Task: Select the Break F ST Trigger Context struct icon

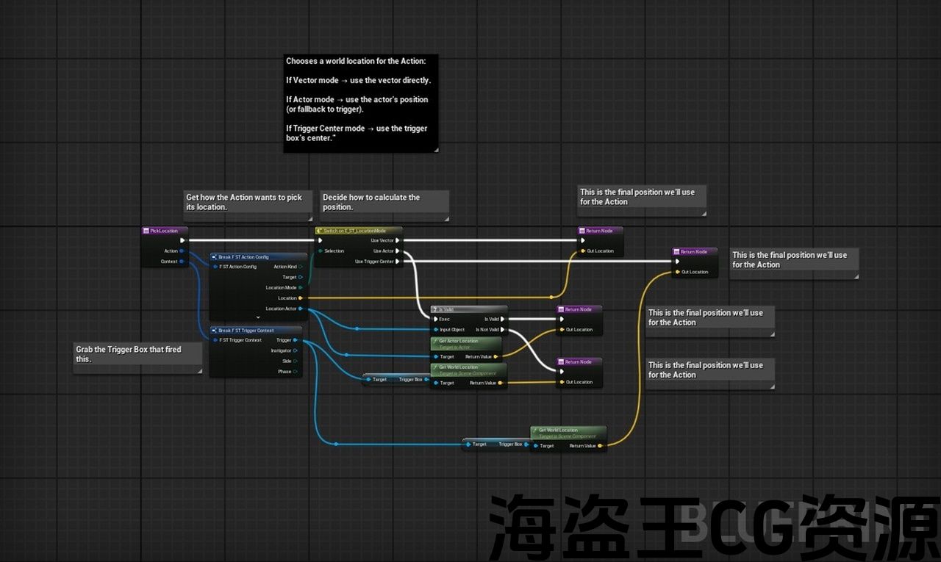Action: tap(215, 331)
